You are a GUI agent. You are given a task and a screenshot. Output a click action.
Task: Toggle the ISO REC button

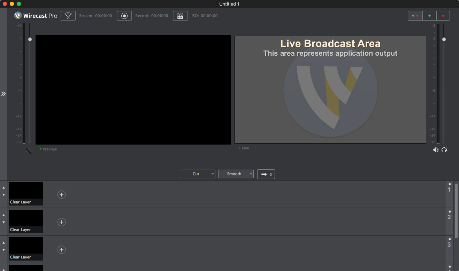[x=180, y=16]
